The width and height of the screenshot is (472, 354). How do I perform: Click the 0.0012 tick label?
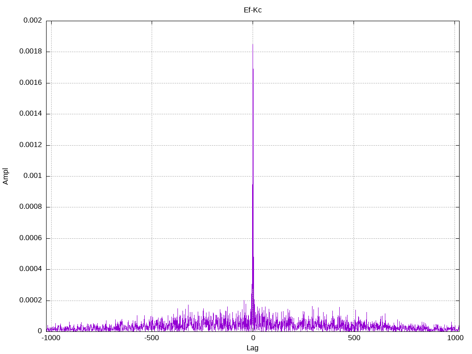[x=30, y=145]
